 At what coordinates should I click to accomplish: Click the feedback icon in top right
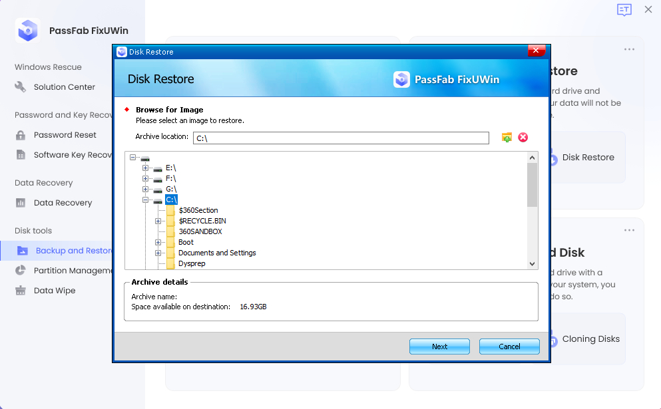[624, 10]
